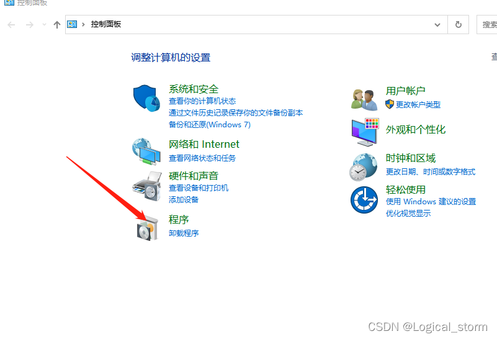Open the 程序 category heading

click(179, 219)
